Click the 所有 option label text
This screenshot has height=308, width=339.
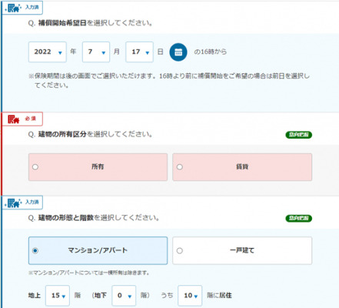click(x=98, y=167)
